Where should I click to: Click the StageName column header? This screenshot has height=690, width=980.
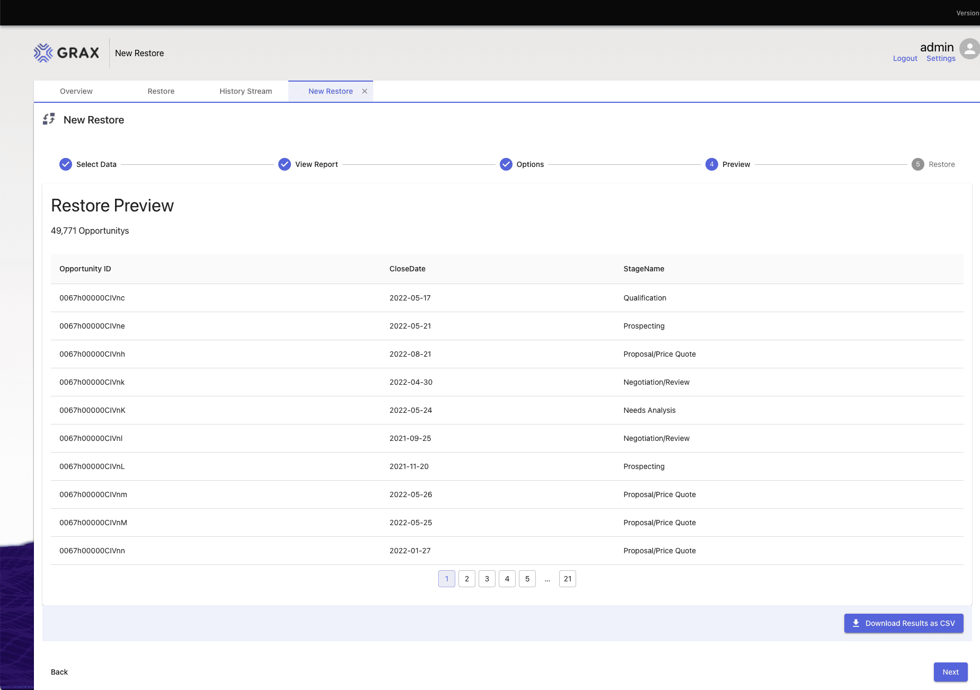(644, 269)
